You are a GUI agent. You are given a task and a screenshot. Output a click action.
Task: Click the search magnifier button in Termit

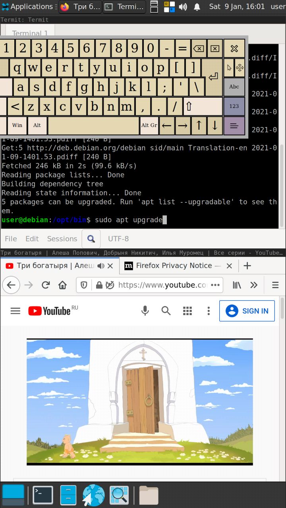[x=91, y=239]
